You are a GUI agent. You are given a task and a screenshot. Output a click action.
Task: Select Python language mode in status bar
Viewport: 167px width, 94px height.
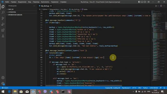(x=145, y=88)
